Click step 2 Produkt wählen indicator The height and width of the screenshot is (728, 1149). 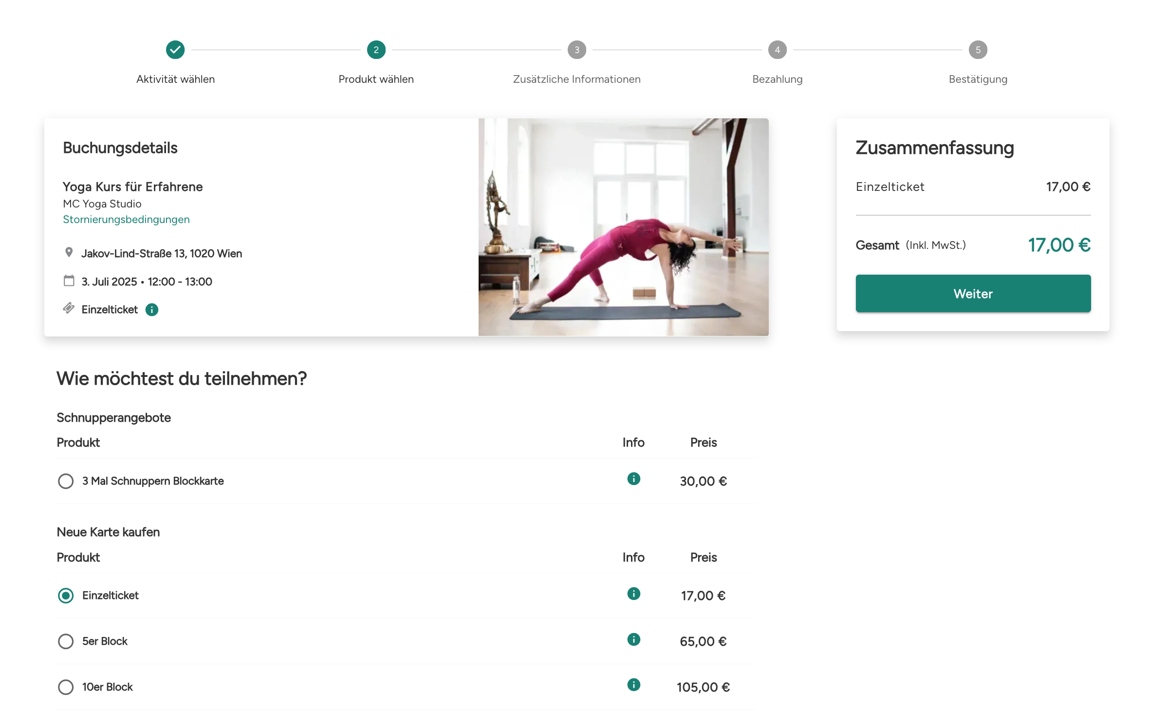click(x=376, y=50)
